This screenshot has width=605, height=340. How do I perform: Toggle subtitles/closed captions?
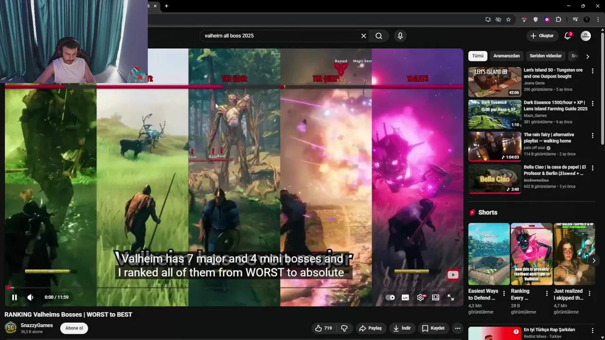point(406,297)
